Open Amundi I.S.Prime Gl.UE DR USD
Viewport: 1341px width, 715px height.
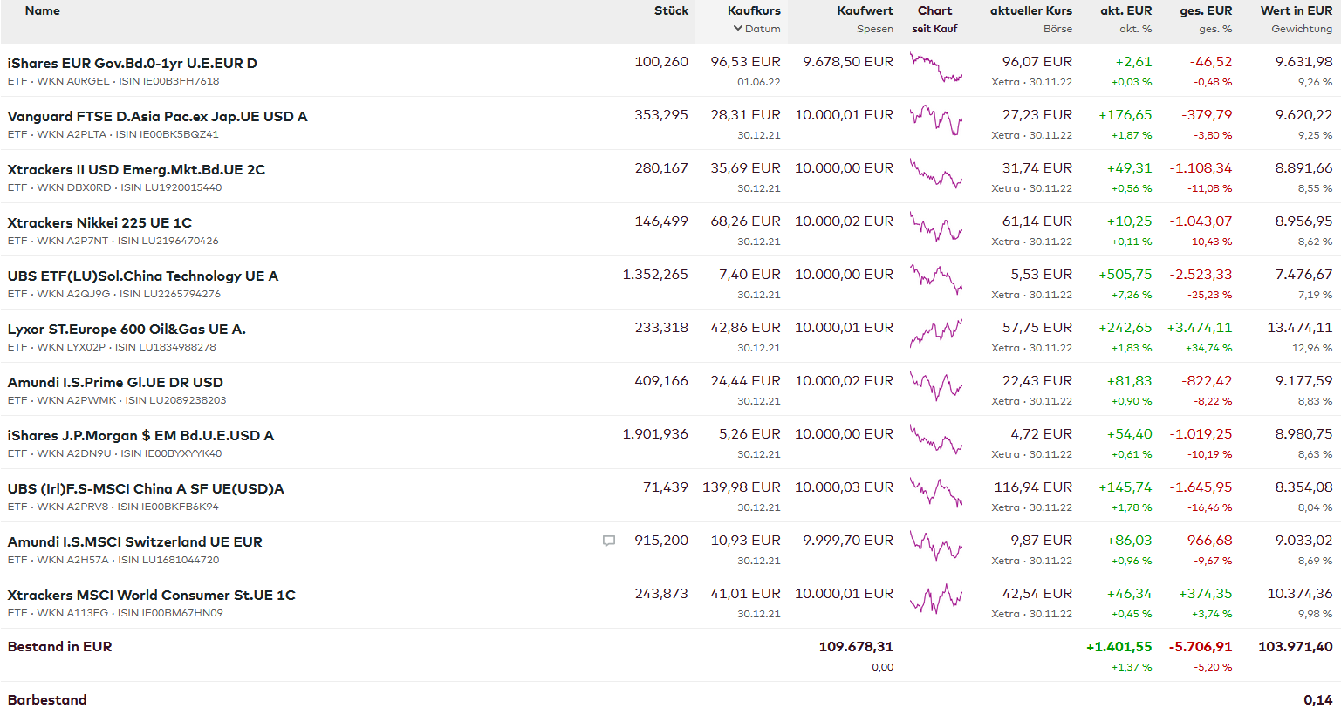coord(115,383)
